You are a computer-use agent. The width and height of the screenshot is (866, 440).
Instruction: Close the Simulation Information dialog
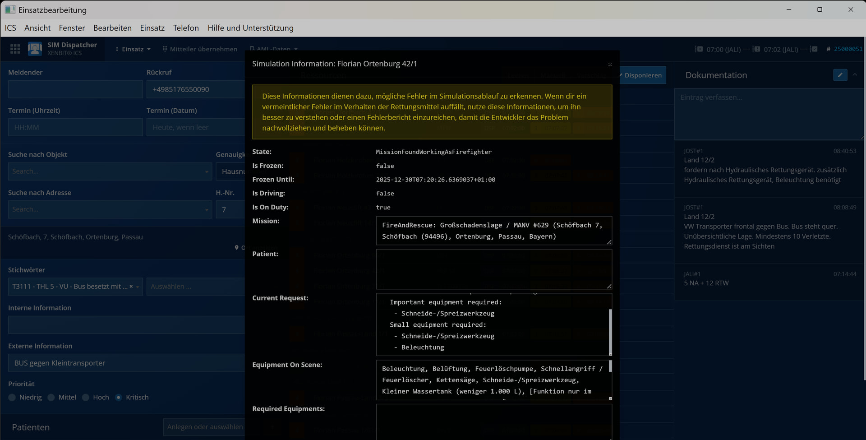(610, 65)
